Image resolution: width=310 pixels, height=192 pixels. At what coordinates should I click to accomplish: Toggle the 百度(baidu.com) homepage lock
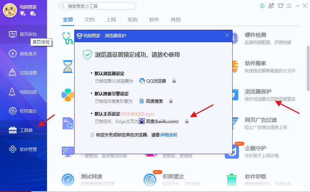(x=187, y=121)
